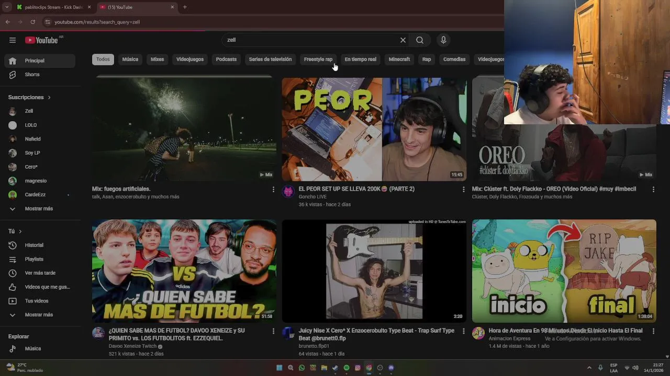This screenshot has width=670, height=376.
Task: Open options menu for Clúster OREO mix
Action: pyautogui.click(x=653, y=190)
